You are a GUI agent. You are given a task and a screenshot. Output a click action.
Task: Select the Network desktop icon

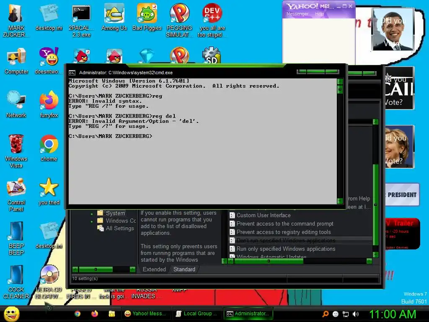click(x=16, y=104)
